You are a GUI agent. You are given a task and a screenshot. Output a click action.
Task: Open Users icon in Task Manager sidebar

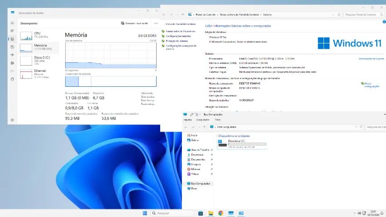tap(12, 63)
